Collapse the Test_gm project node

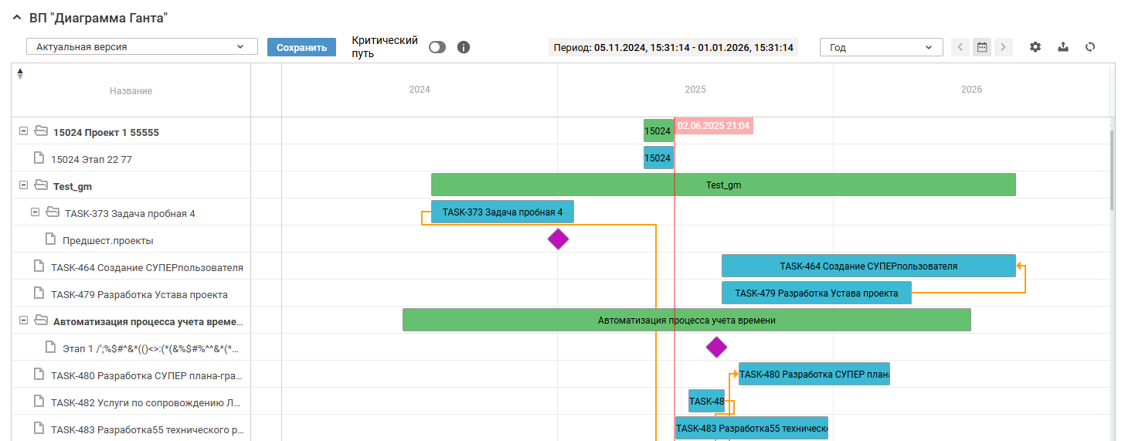coord(23,185)
